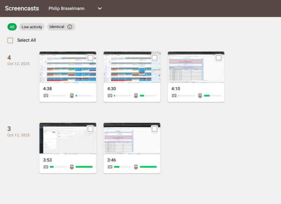Click mouse activity bar on 3:53 screencast
The image size is (281, 204).
[x=84, y=167]
